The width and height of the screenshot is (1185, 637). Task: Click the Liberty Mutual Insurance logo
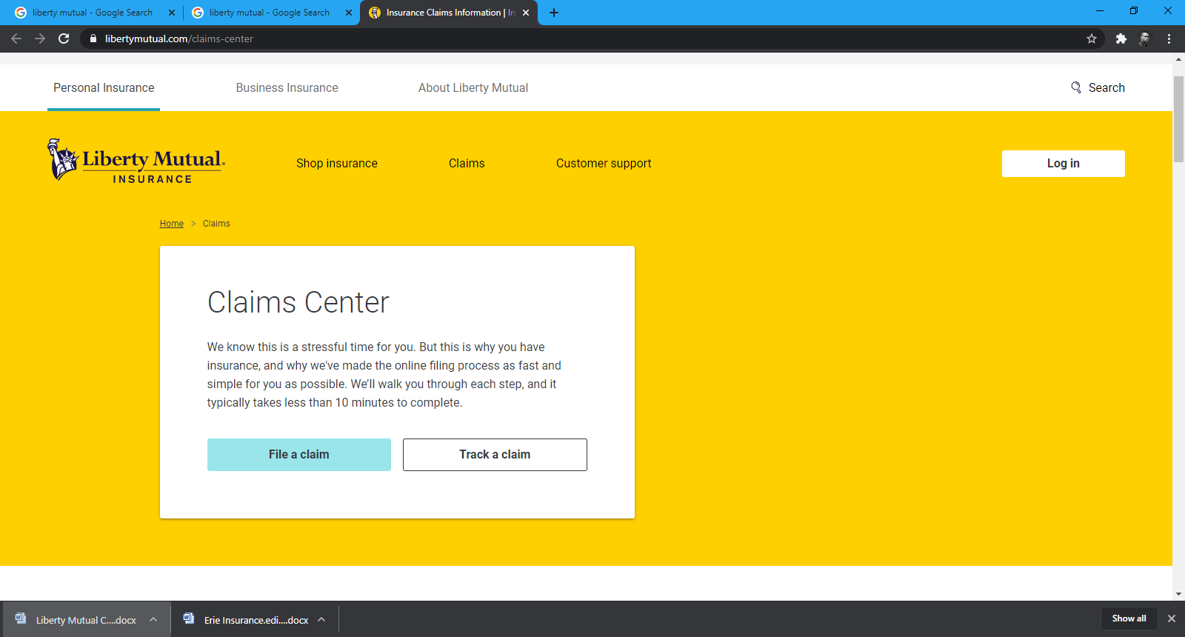click(136, 160)
